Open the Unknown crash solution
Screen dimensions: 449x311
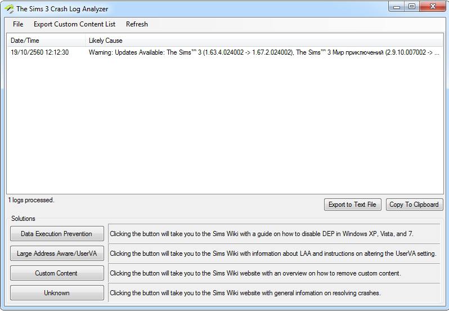pyautogui.click(x=57, y=293)
